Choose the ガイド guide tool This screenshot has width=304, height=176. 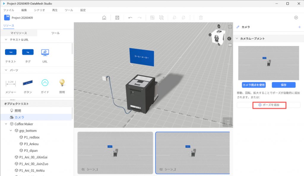(x=45, y=83)
